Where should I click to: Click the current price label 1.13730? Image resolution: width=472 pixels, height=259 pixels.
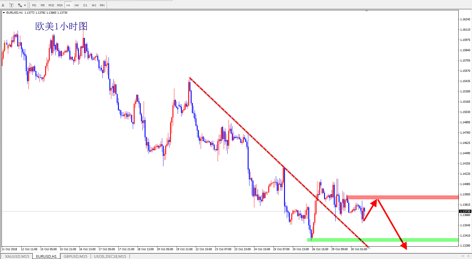[x=465, y=211]
